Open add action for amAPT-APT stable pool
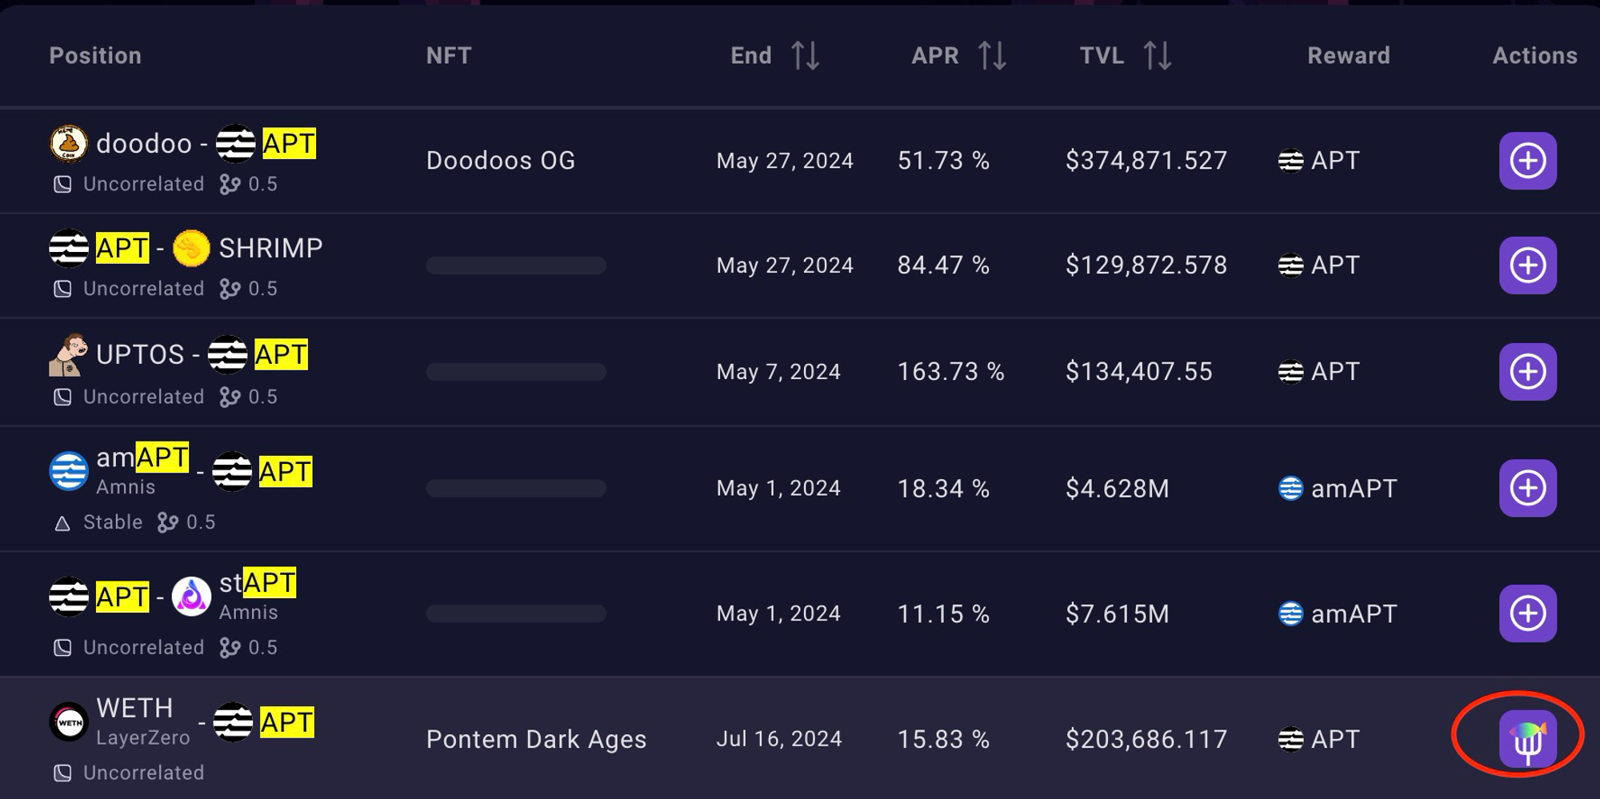This screenshot has height=799, width=1600. pos(1527,488)
